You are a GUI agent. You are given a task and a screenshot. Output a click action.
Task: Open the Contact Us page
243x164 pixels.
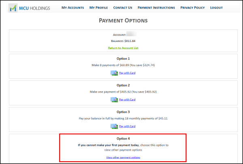click(x=123, y=8)
